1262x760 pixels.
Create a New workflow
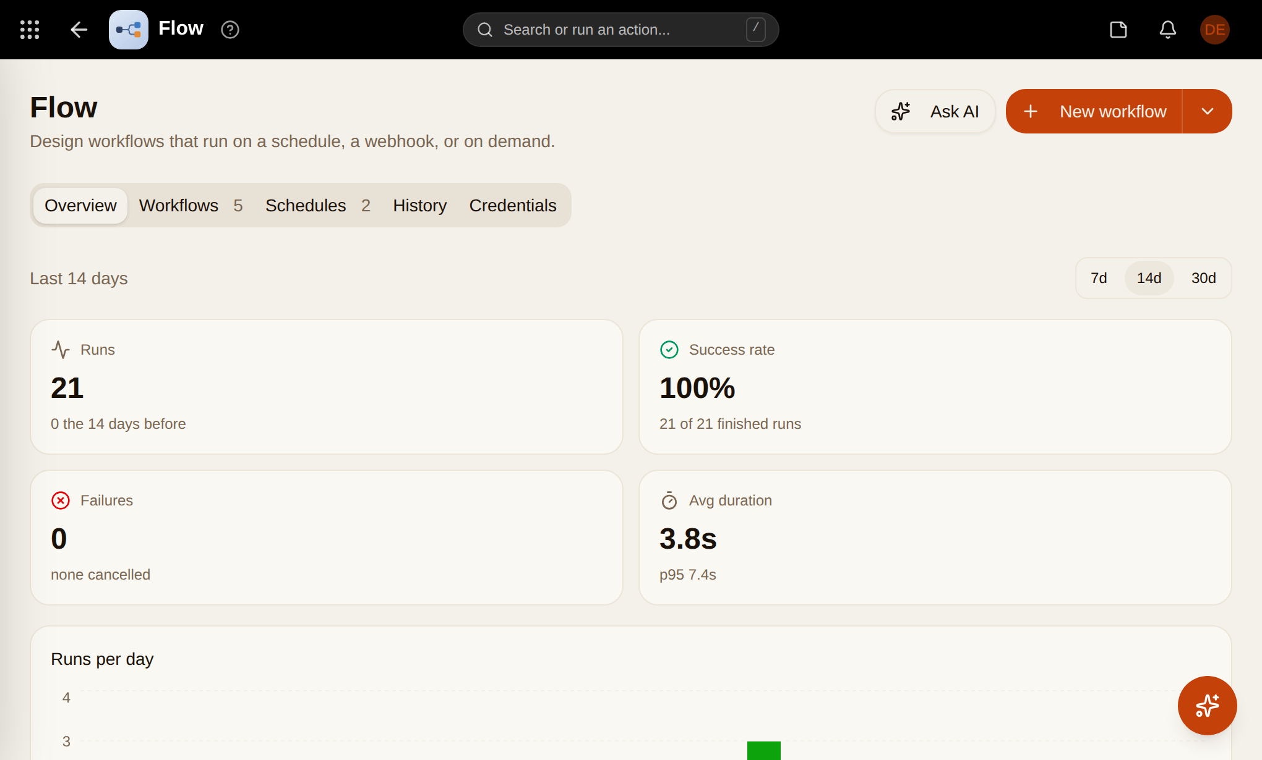tap(1094, 111)
